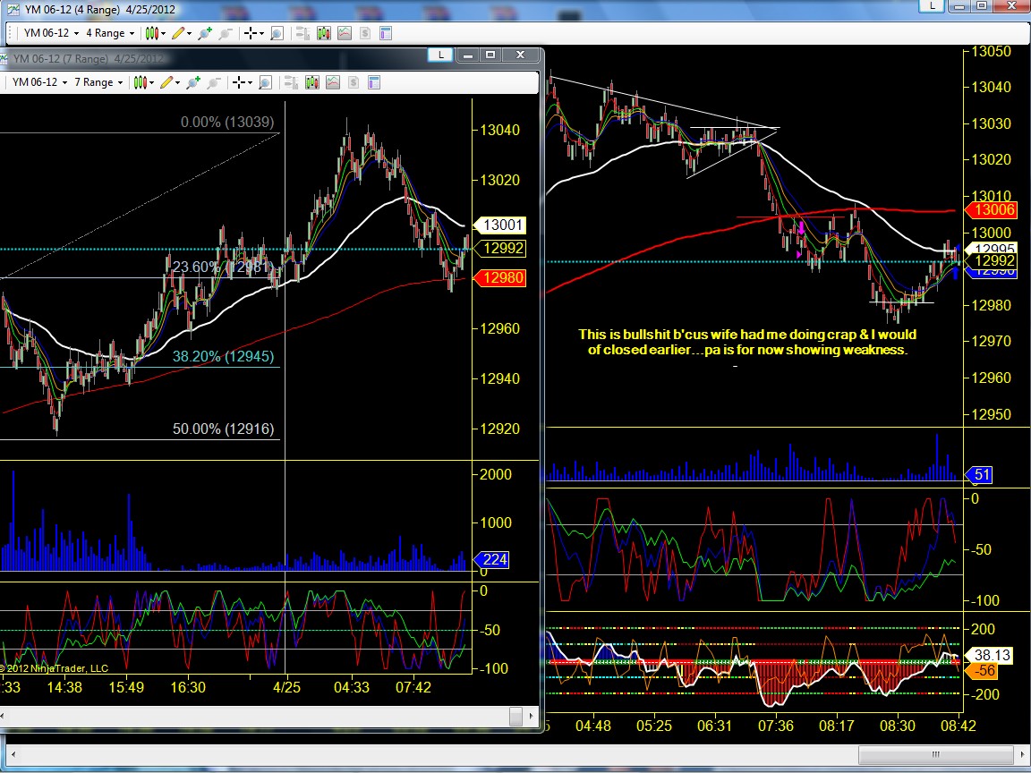
Task: Click the '38.20% (12945)' Fibonacci label
Action: (223, 356)
